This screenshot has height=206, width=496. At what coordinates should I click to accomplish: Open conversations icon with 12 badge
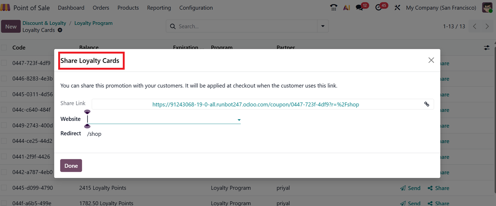[360, 7]
